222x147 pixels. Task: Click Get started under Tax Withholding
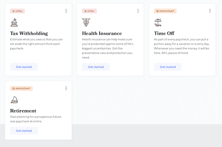click(24, 67)
